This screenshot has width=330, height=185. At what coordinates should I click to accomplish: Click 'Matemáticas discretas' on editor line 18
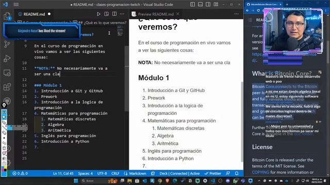(x=72, y=119)
